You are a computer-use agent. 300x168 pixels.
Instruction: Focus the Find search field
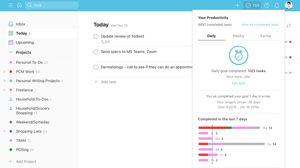click(x=52, y=5)
